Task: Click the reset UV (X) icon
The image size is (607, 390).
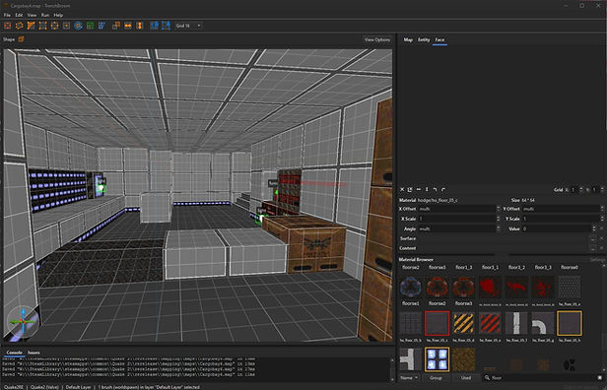Action: (x=402, y=189)
